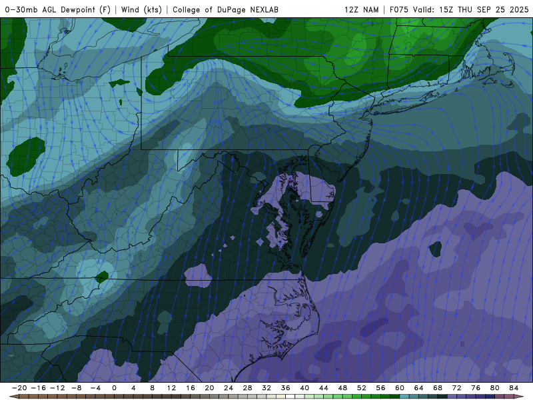Click the '-4' color scale label

pos(95,388)
